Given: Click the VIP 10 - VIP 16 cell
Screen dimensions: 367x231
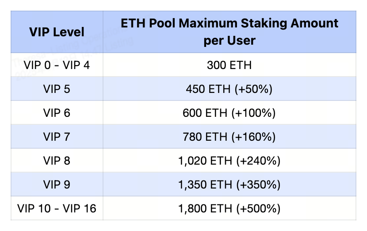Looking at the screenshot, I should point(57,208).
